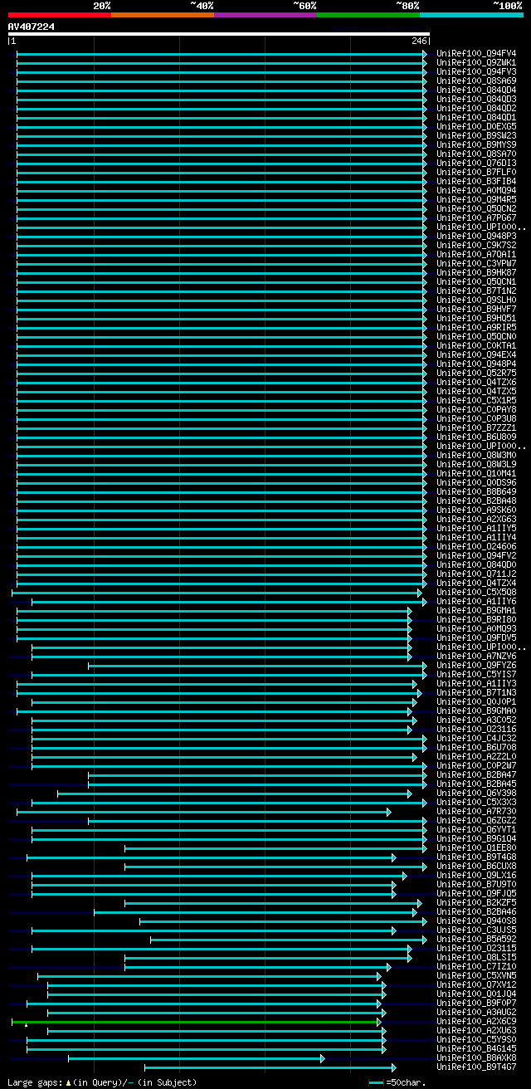Click the cyan ~100% legend segment

click(x=471, y=15)
